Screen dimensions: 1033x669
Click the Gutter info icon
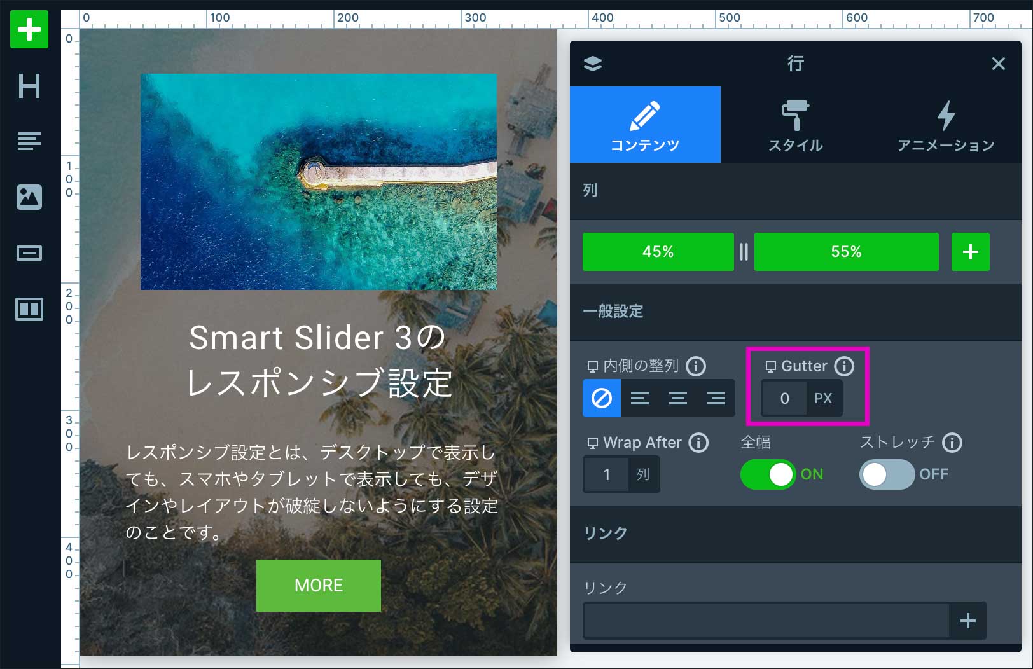click(x=844, y=366)
